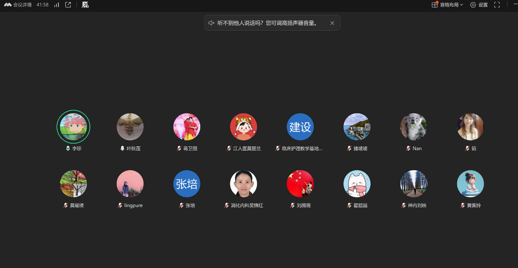The width and height of the screenshot is (518, 268).
Task: Check the network signal strength icon
Action: point(56,5)
